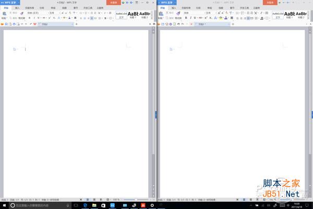
Task: Toggle Superscript in right WPS window
Action: point(206,18)
